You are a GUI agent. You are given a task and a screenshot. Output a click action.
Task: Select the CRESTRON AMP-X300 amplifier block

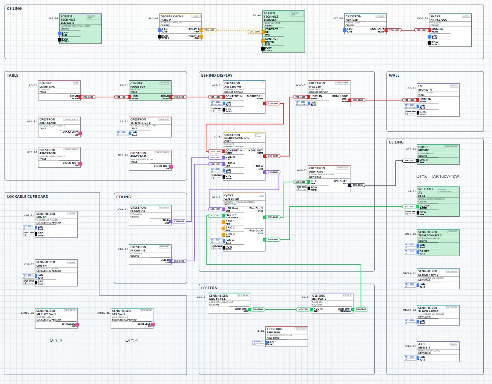point(329,179)
